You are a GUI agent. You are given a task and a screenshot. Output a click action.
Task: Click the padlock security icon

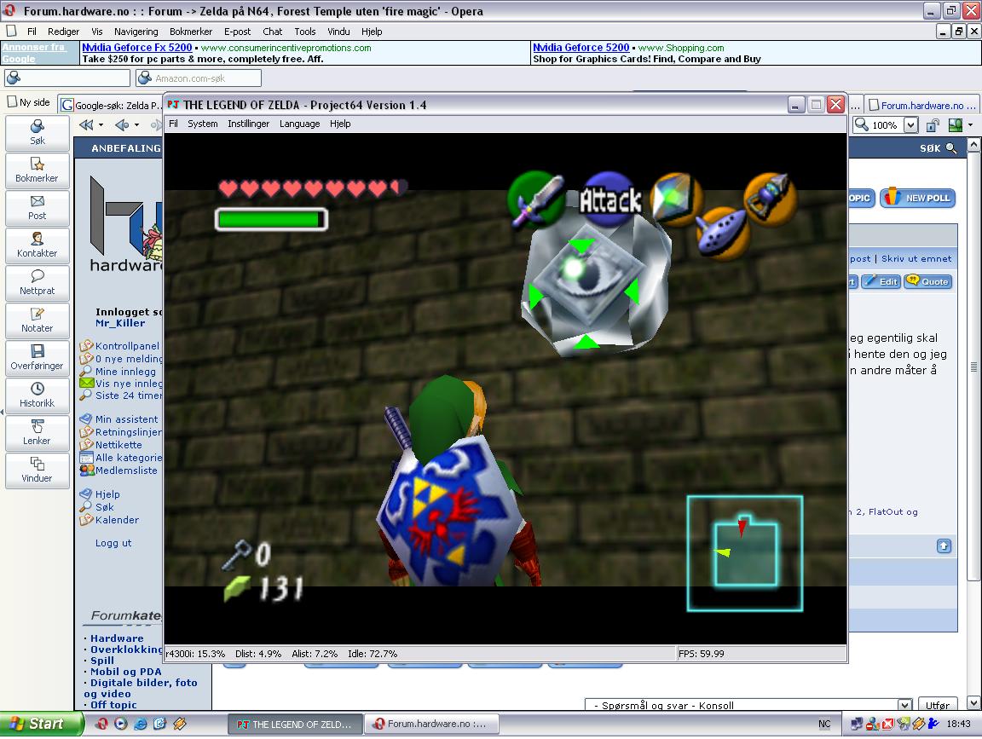point(933,125)
